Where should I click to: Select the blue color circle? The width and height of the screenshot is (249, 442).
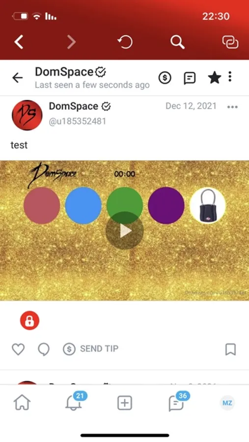tap(83, 205)
